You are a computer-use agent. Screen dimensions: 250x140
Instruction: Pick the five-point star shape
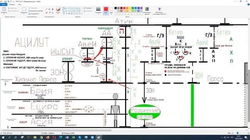[69, 13]
